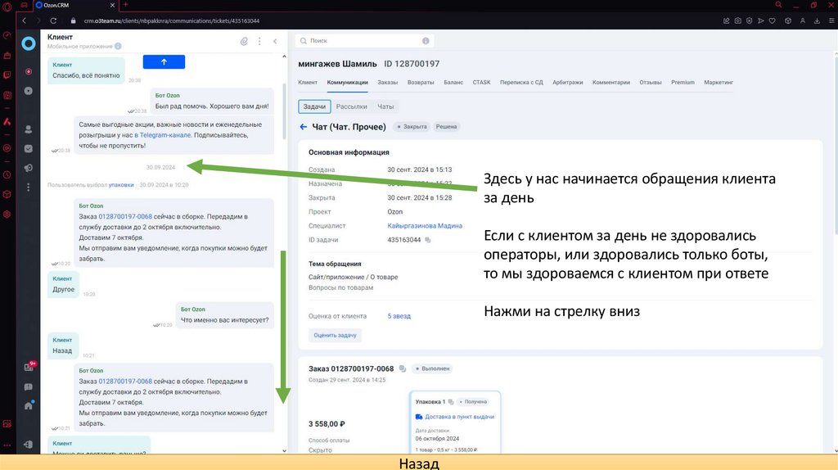Close the Ozon.CRM browser tab

click(112, 5)
